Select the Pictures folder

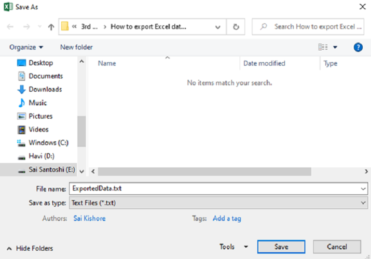tap(40, 116)
